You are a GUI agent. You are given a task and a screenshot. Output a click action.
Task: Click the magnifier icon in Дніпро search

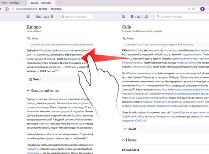pos(63,17)
